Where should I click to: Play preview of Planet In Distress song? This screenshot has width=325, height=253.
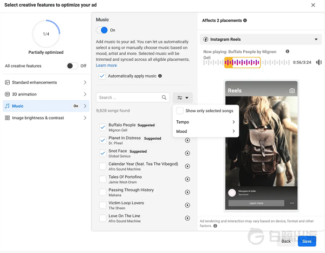(x=187, y=140)
